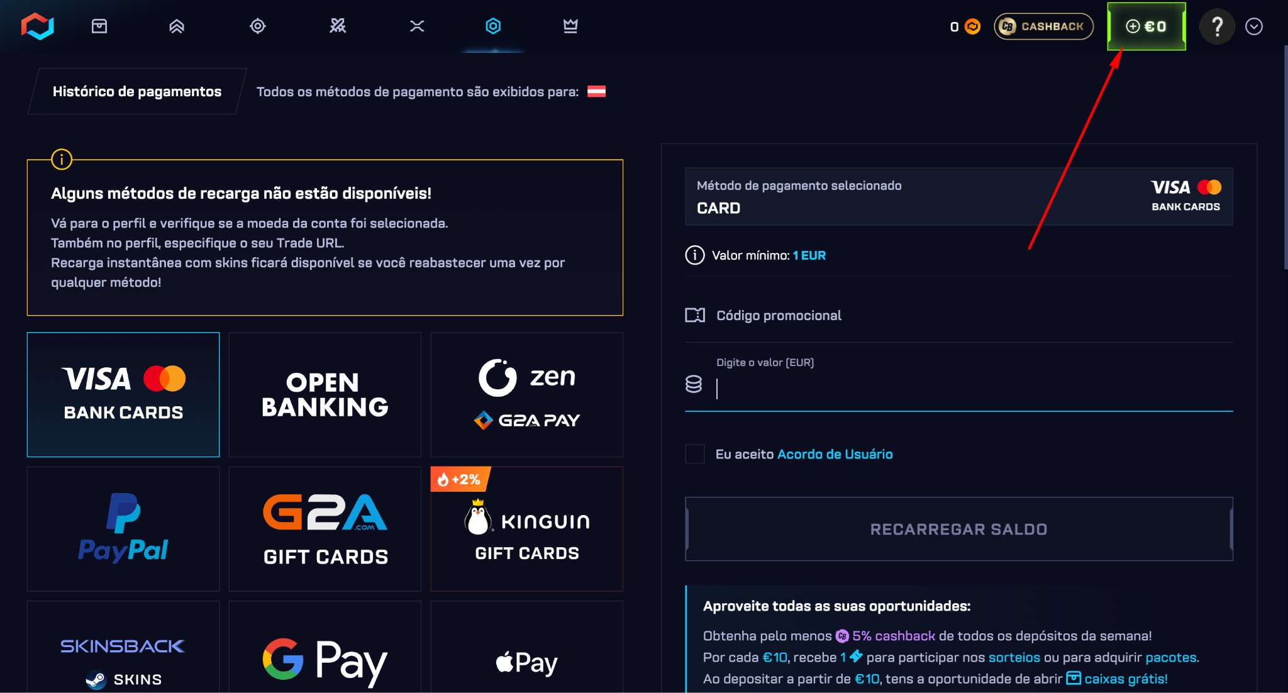The image size is (1288, 693).
Task: Select Open Banking payment method
Action: click(x=325, y=394)
